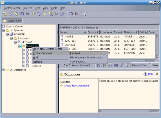Screen dimensions: 161x118
Task: Click the db2inst1 instance icon in tree
Action: (19, 42)
